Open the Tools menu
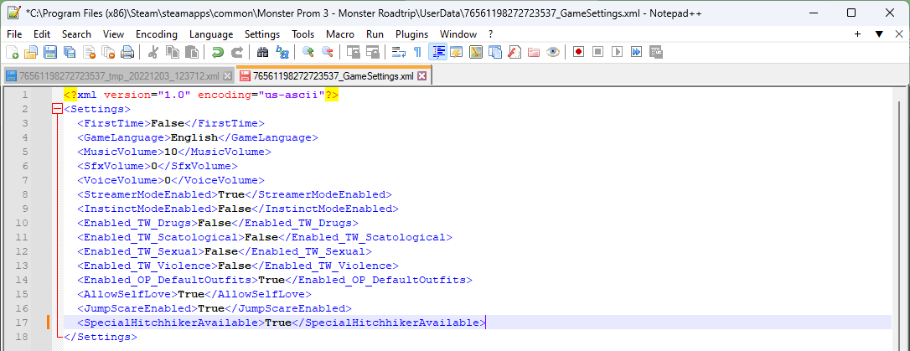910x351 pixels. click(303, 34)
